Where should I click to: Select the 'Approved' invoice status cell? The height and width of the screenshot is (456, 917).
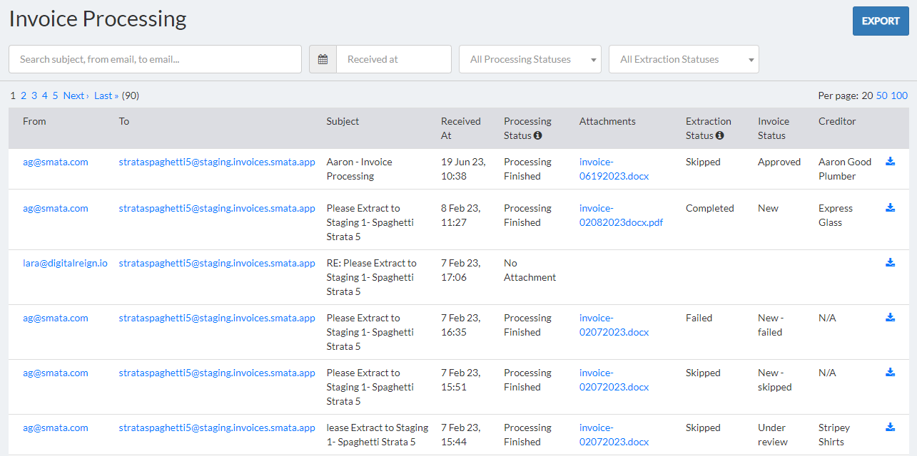(x=779, y=162)
